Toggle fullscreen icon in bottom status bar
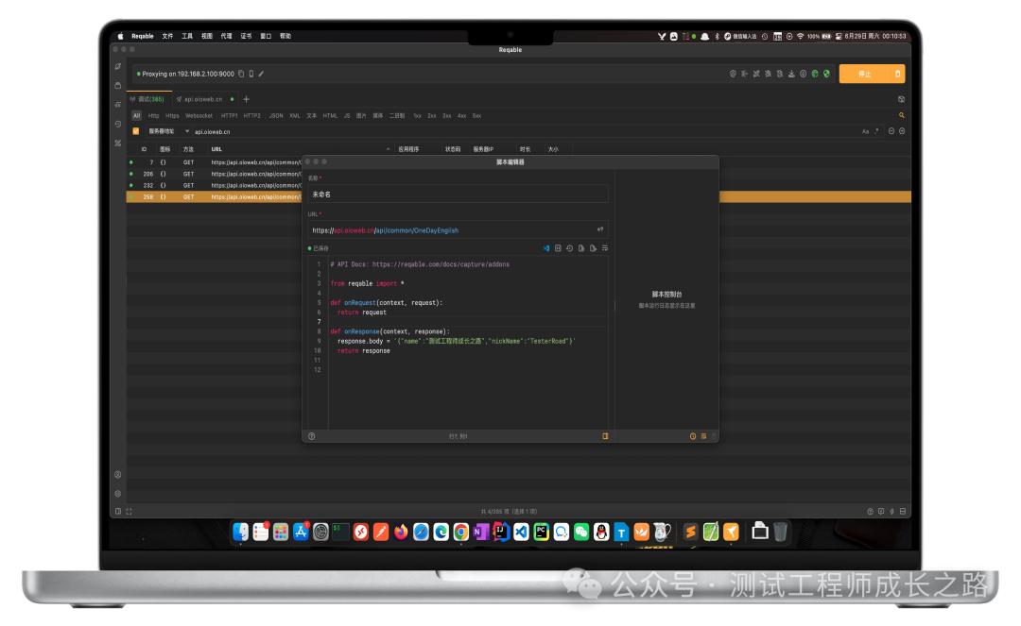 (x=129, y=511)
